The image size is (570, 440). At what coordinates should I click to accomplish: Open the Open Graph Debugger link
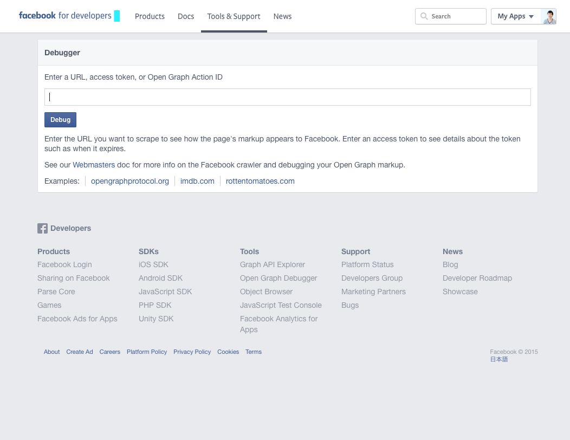coord(278,278)
